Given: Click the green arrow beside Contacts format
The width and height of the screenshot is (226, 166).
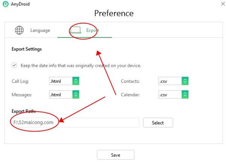Looking at the screenshot, I should point(185,81).
